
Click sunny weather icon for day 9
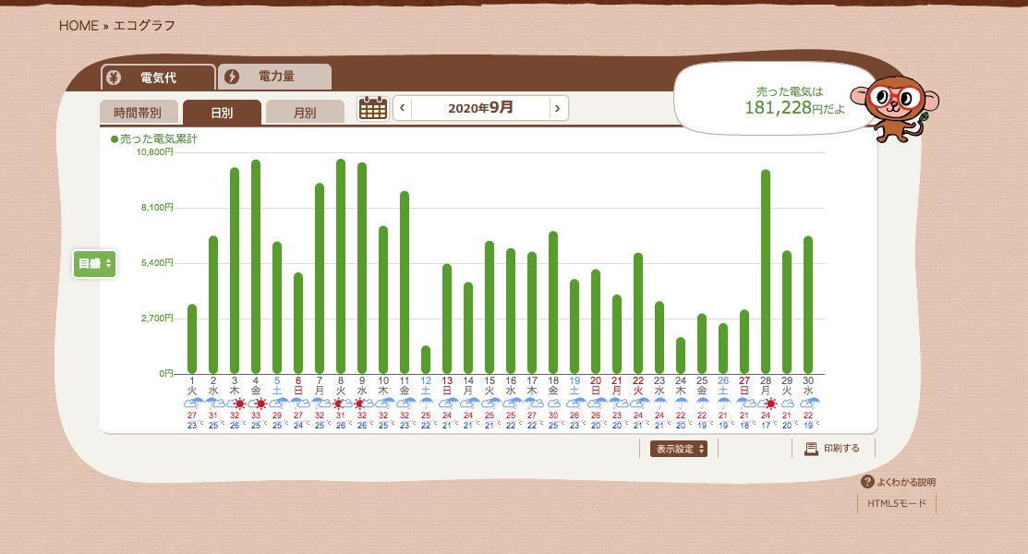(x=362, y=403)
